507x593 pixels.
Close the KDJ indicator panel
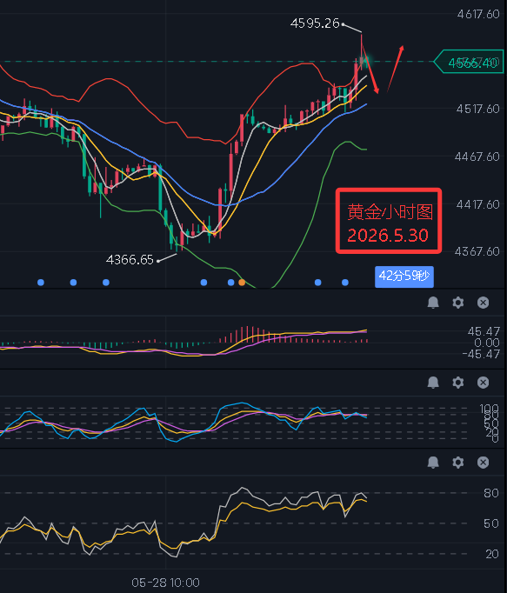[484, 383]
